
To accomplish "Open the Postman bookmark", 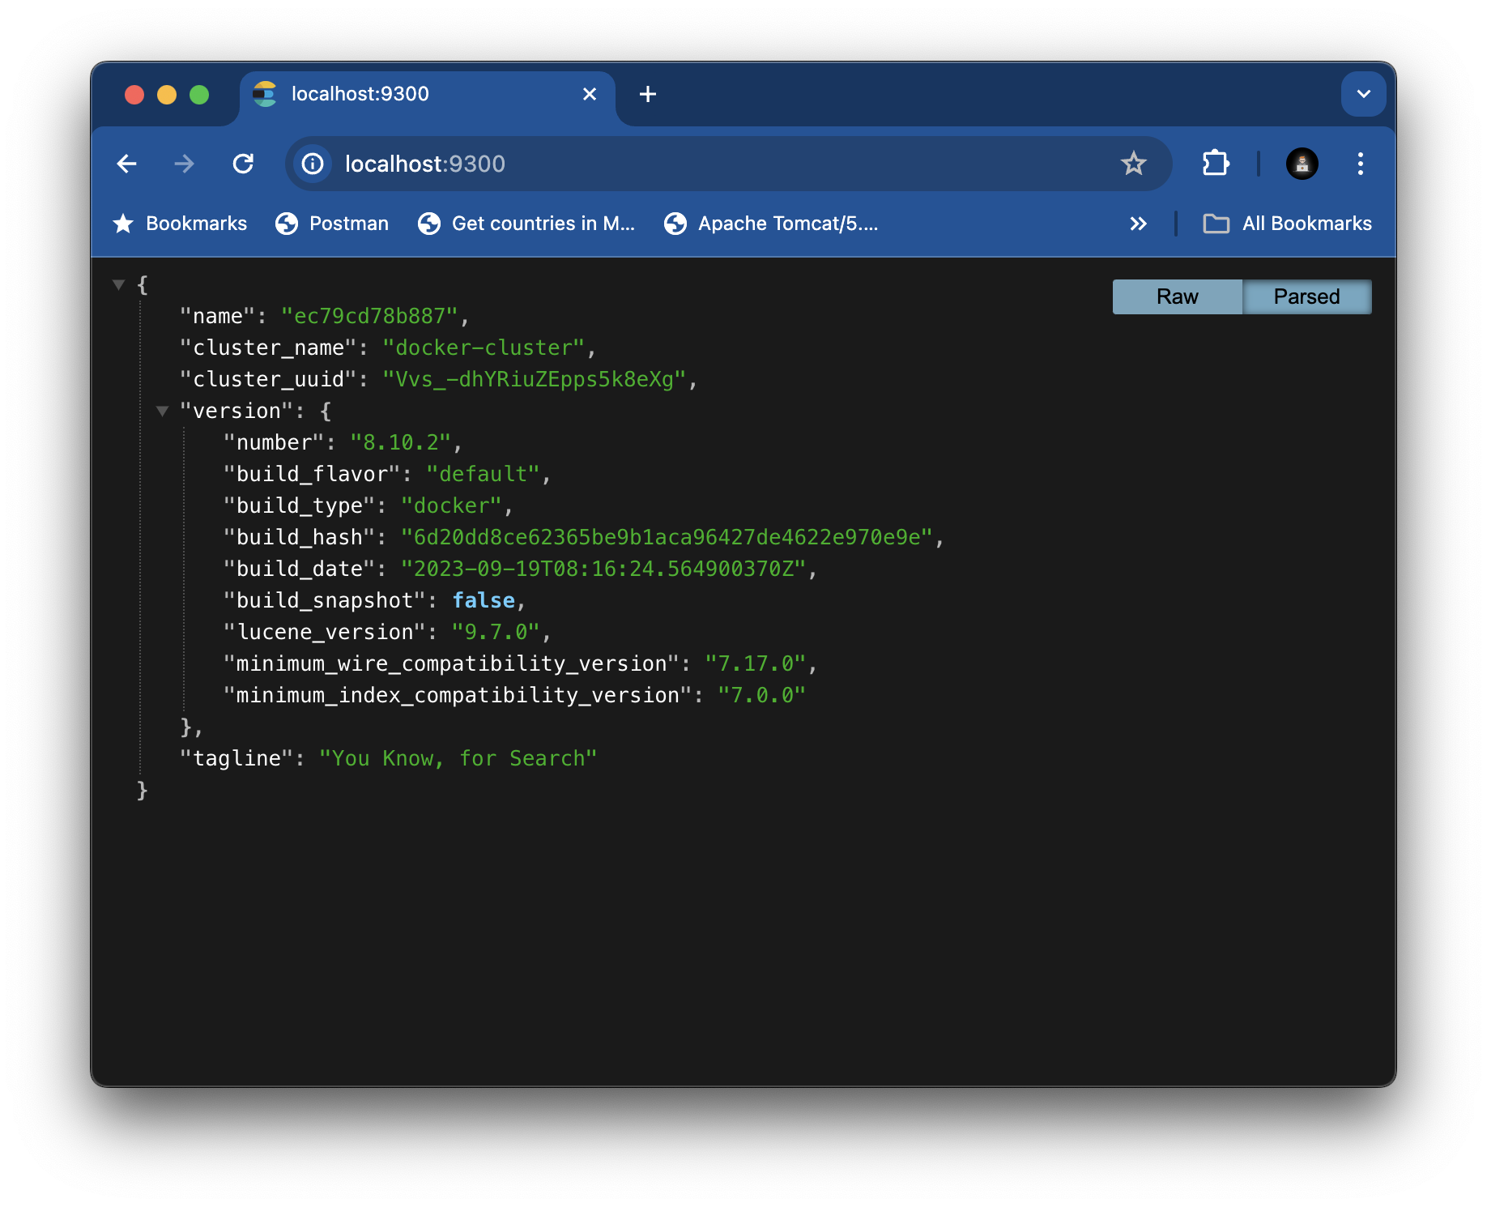I will pos(332,224).
